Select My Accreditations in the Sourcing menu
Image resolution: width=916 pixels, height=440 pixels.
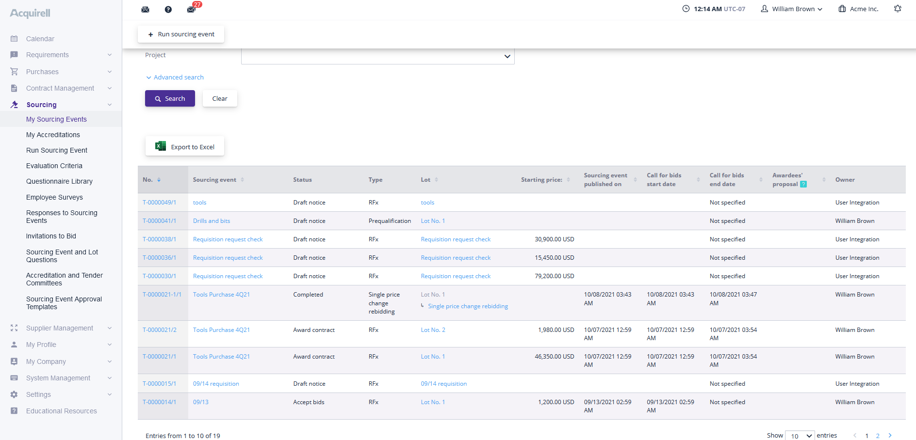click(53, 135)
